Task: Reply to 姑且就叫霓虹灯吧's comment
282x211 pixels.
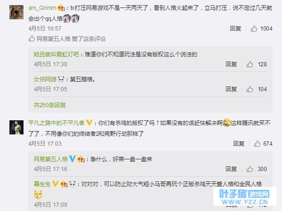Action: click(231, 64)
